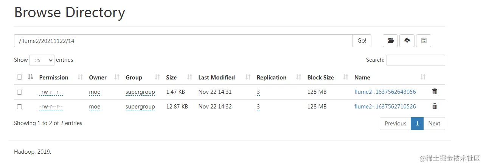Image resolution: width=486 pixels, height=168 pixels.
Task: Sort by Name column arrows
Action: (423, 77)
